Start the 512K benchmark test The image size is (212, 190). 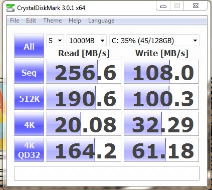(x=29, y=98)
